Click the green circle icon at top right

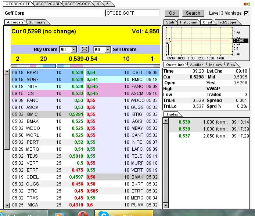[x=249, y=4]
